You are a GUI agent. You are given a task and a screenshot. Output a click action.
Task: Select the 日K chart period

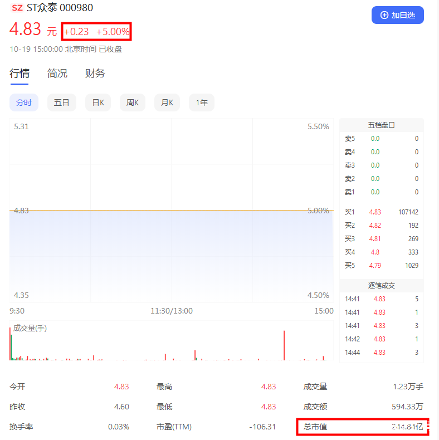[x=98, y=102]
